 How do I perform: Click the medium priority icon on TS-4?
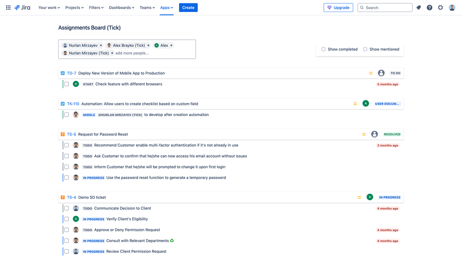coord(359,197)
